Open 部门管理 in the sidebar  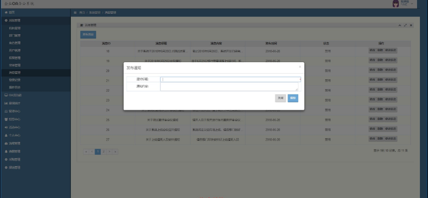(x=15, y=36)
